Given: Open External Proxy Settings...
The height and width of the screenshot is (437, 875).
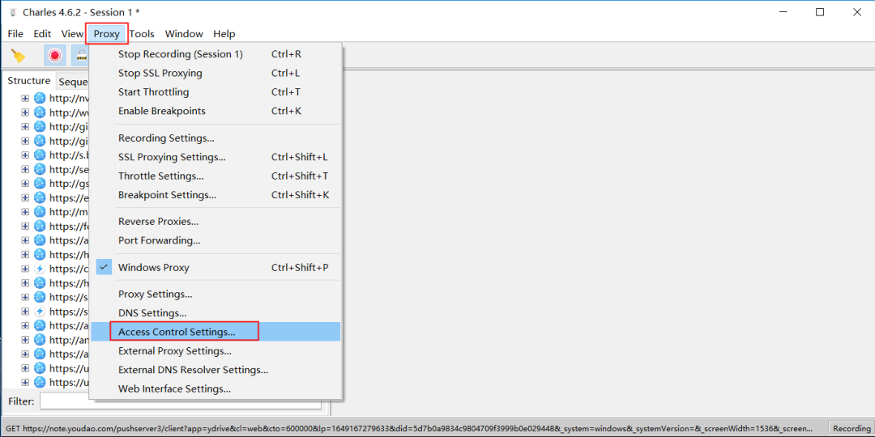Looking at the screenshot, I should 215,351.
